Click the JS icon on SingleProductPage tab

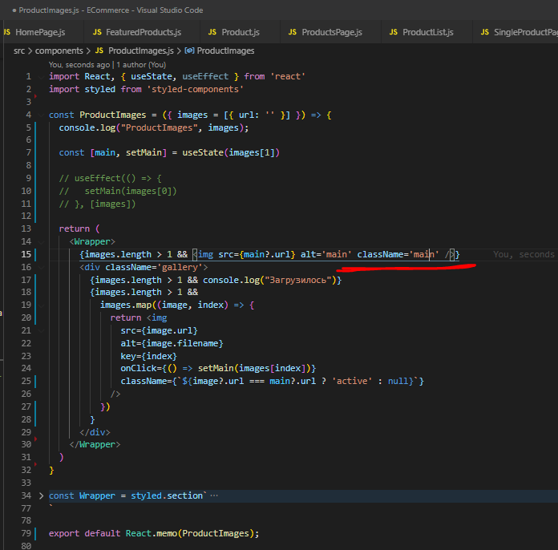pos(485,32)
